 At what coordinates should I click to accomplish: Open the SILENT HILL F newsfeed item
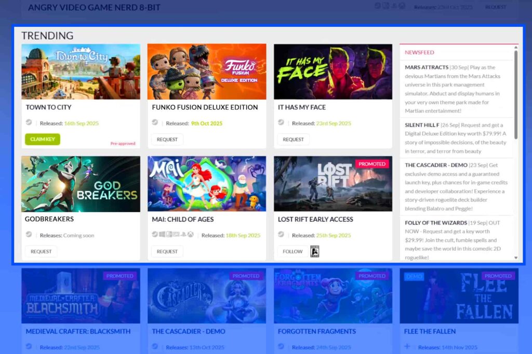[456, 138]
